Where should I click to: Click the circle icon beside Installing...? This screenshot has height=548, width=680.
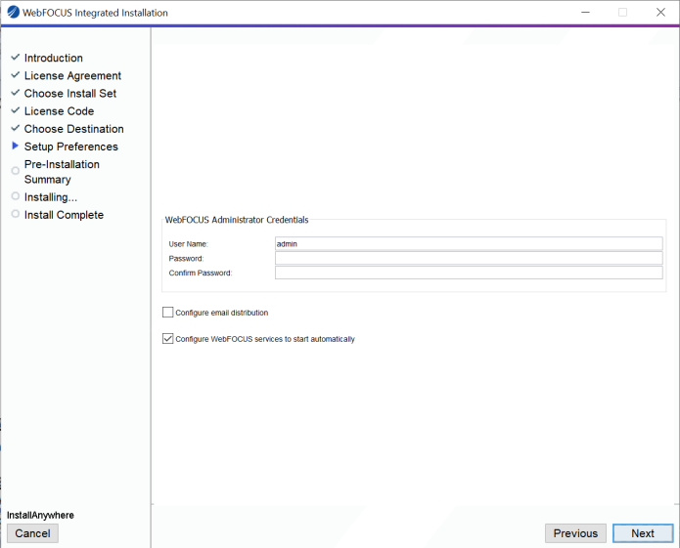16,196
